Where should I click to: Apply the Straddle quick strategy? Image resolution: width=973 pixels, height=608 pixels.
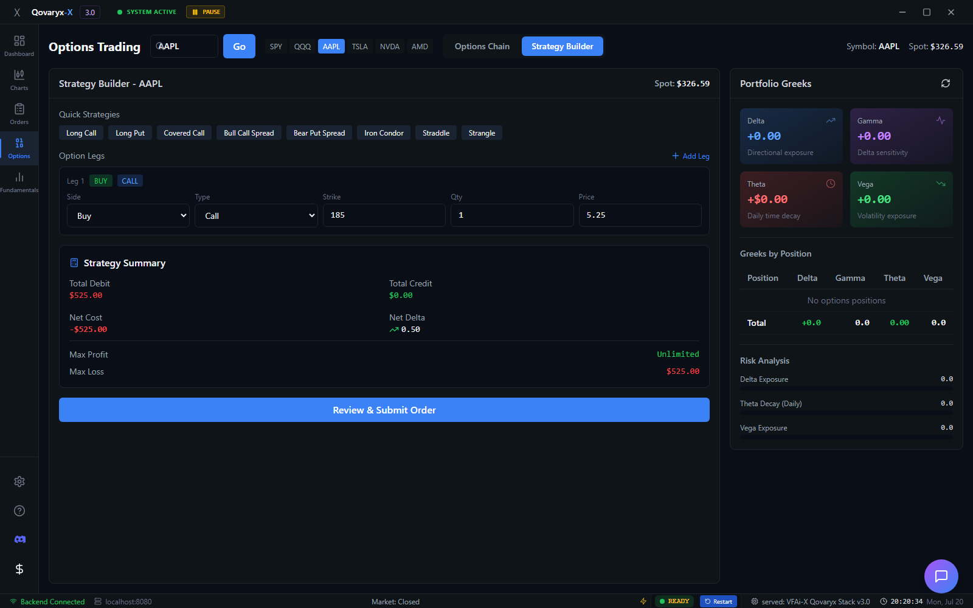[x=436, y=133]
